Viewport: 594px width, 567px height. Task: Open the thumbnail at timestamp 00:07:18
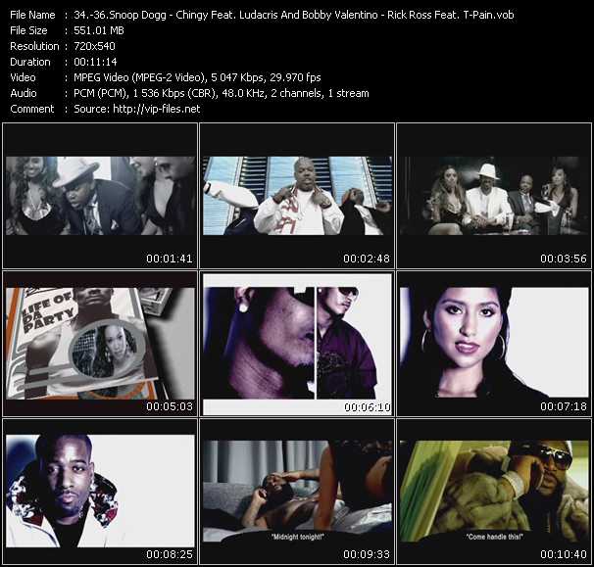pyautogui.click(x=494, y=344)
